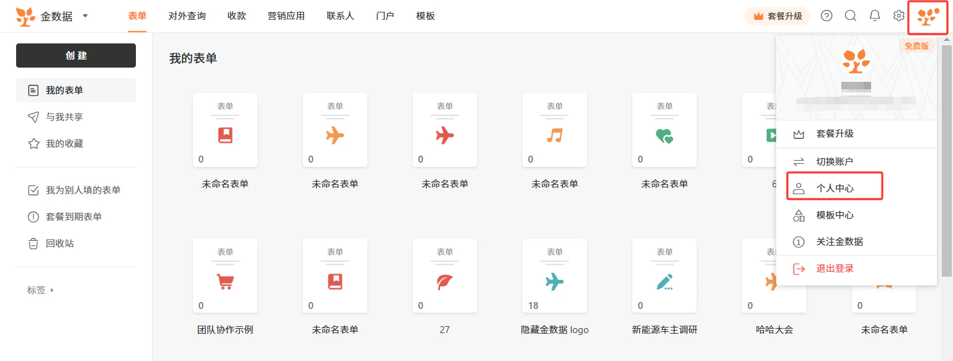Open 模板中心 from the account menu
Screen dimensions: 953x361
click(x=856, y=215)
